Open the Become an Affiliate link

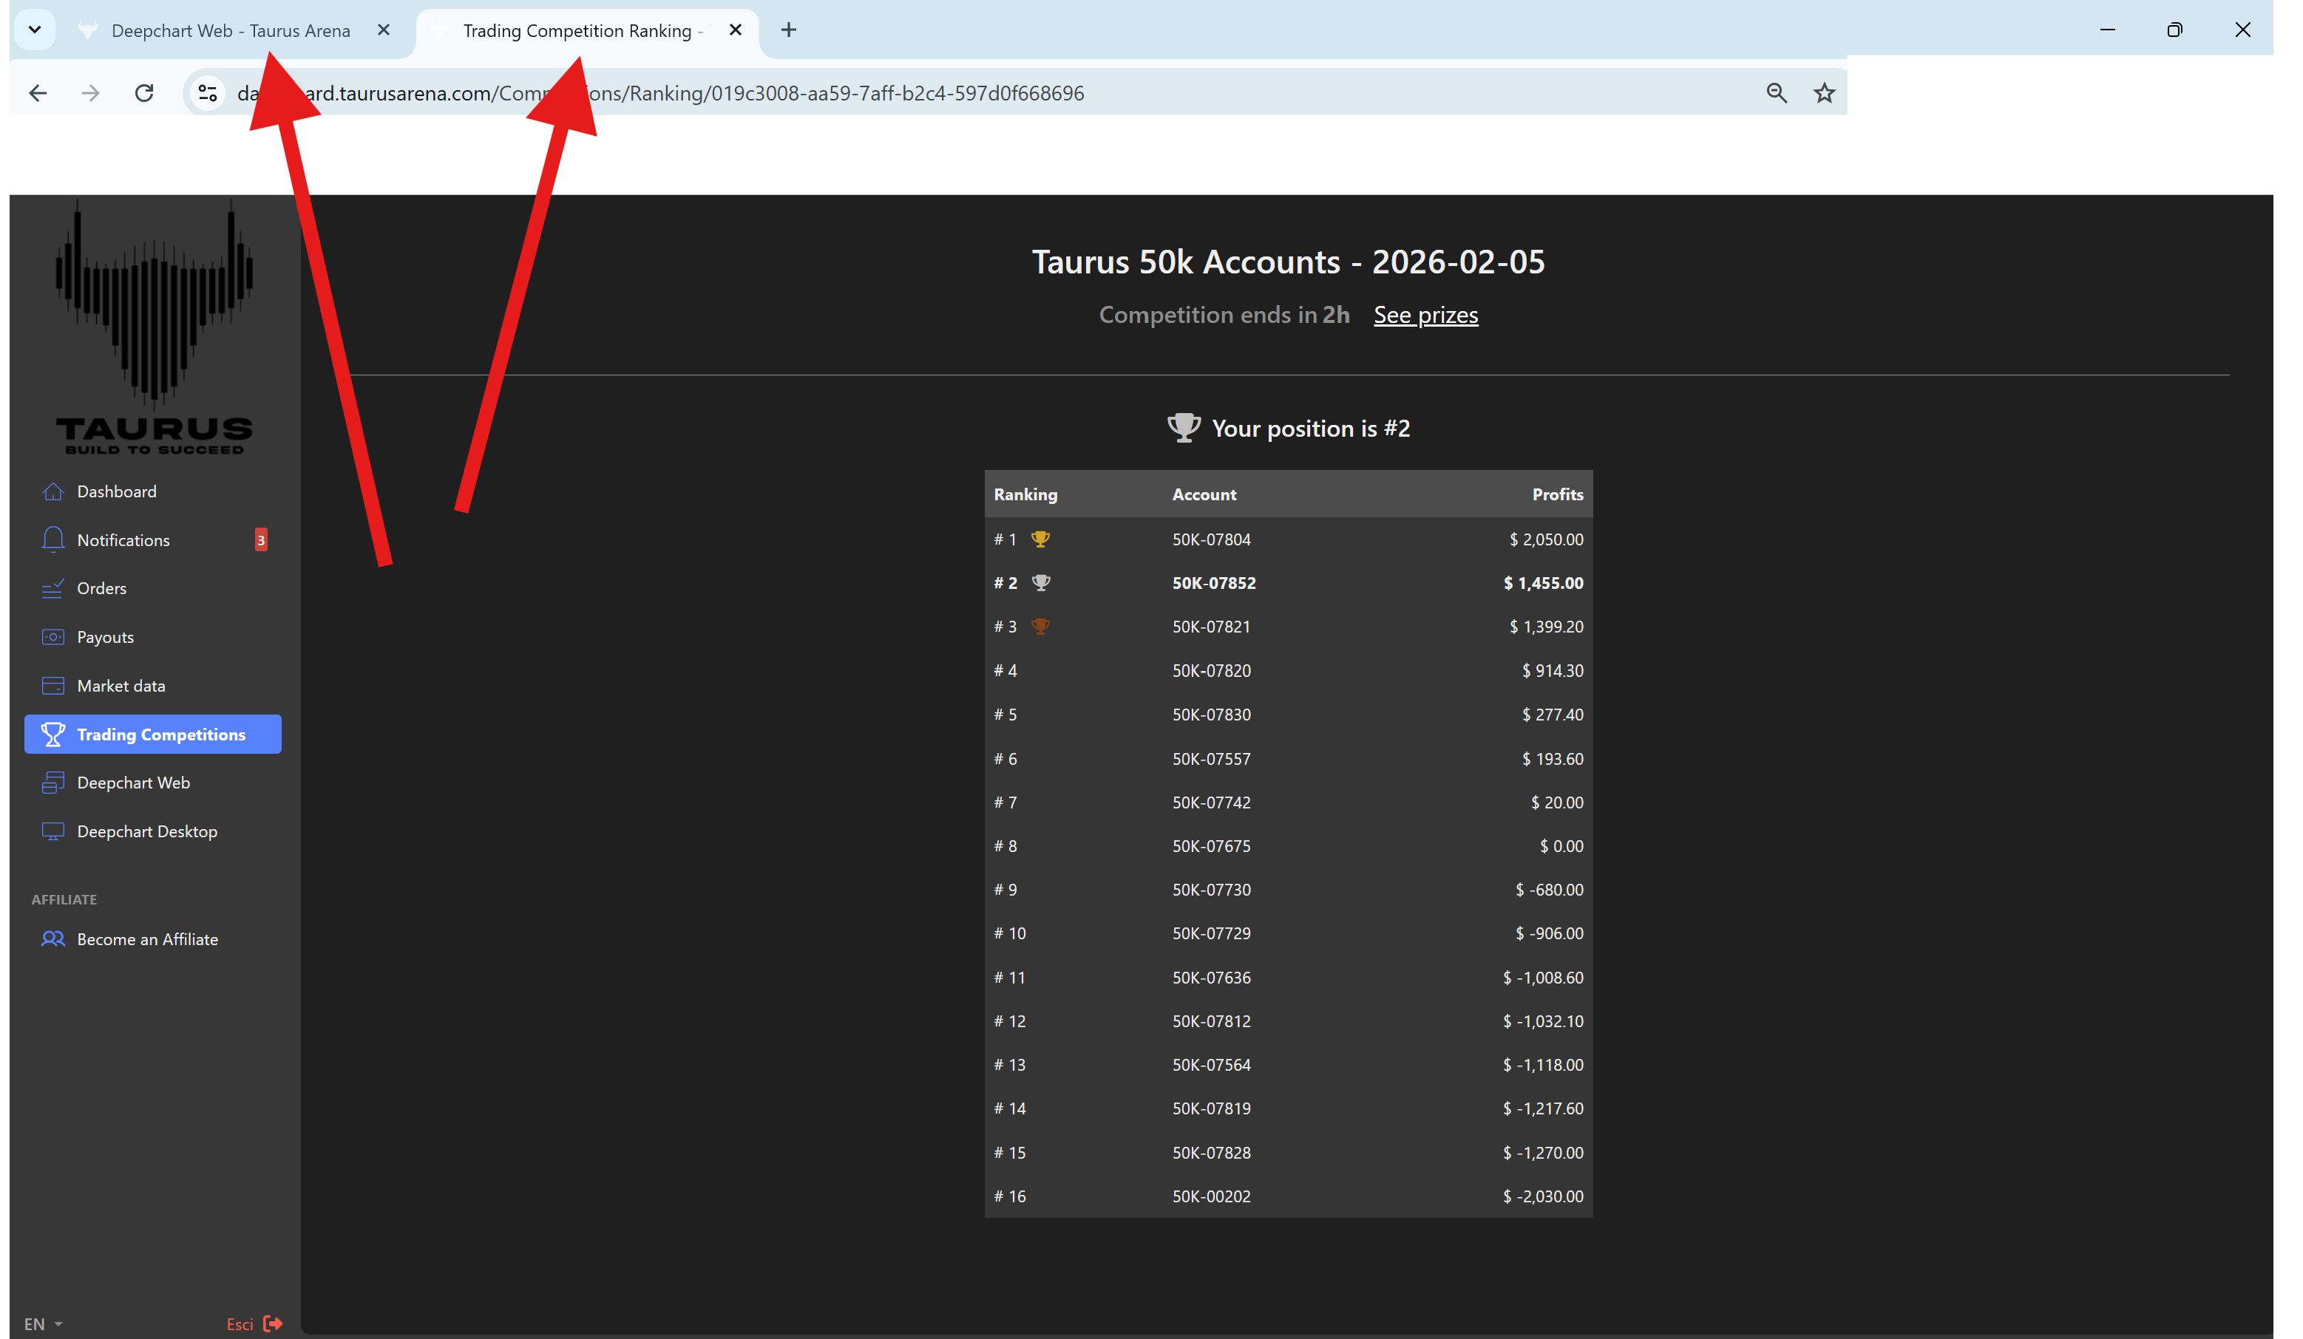point(147,939)
